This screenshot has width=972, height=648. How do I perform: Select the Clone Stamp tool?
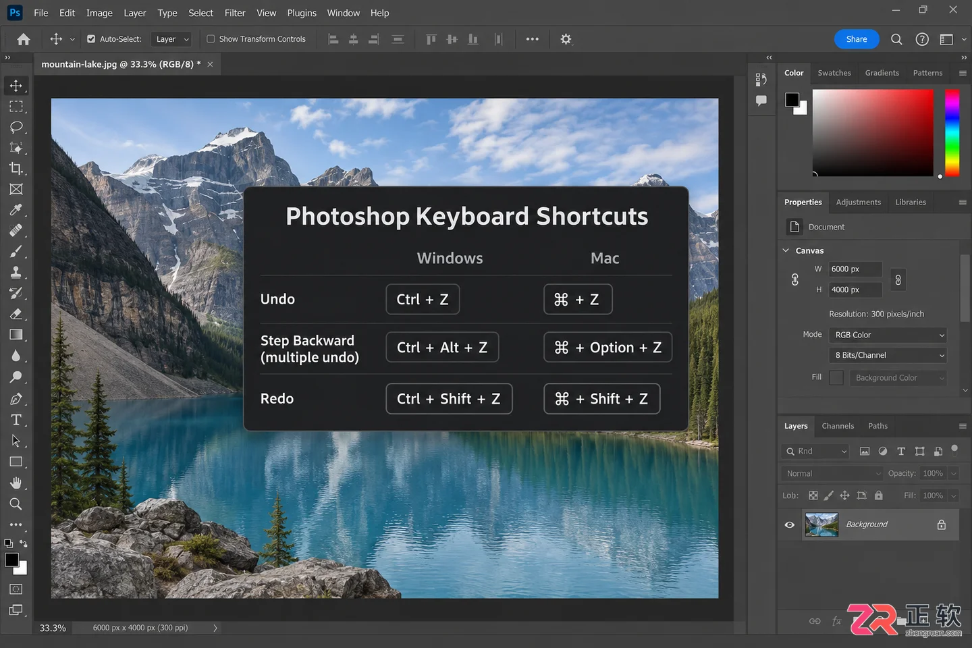(16, 272)
